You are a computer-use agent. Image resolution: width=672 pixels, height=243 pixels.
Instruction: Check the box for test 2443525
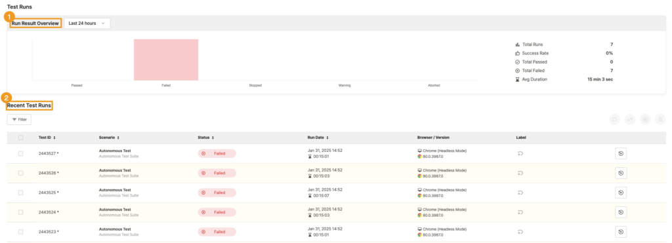20,193
